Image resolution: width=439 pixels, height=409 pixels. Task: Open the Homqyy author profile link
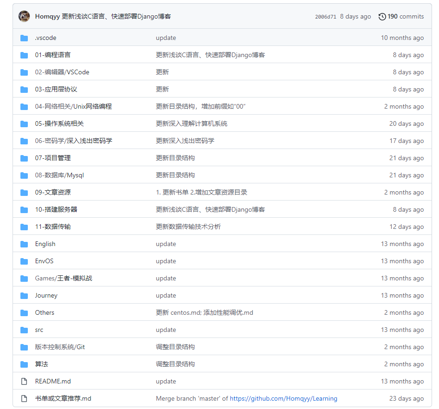coord(46,17)
